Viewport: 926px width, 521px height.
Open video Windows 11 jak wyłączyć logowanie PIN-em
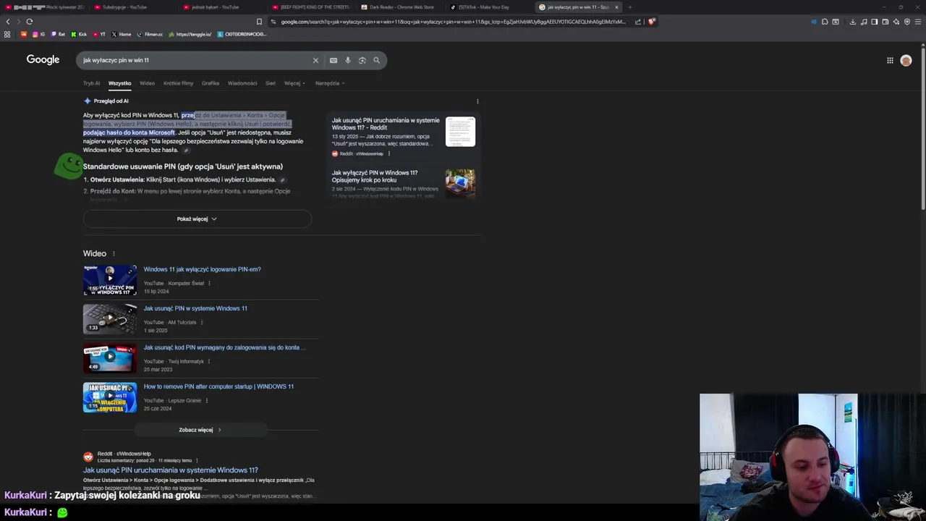coord(202,269)
